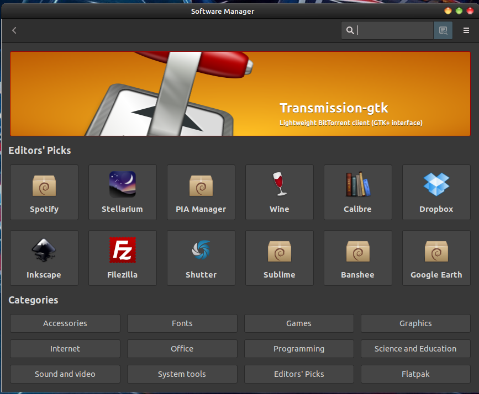Browse the Flatpak category
This screenshot has height=394, width=479.
415,374
